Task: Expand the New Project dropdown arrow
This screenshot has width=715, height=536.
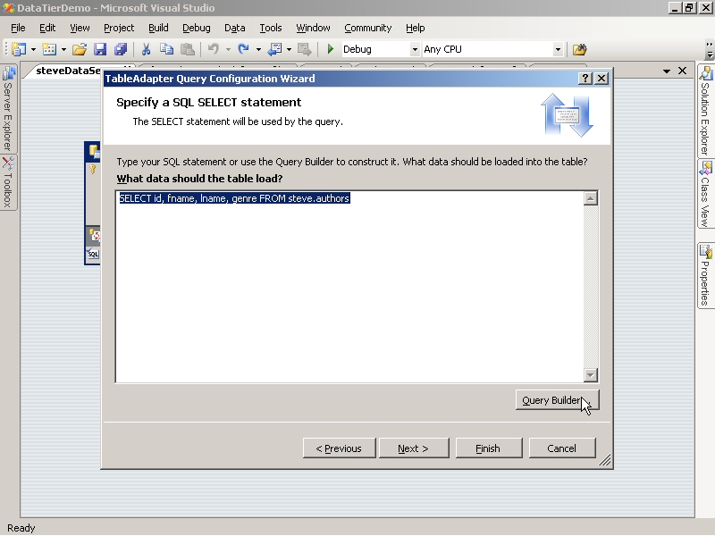Action: coord(33,49)
